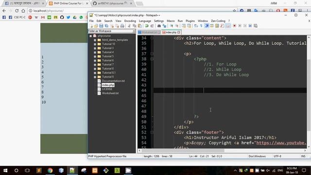
Task: Collapse code fold at line 37
Action: point(152,53)
